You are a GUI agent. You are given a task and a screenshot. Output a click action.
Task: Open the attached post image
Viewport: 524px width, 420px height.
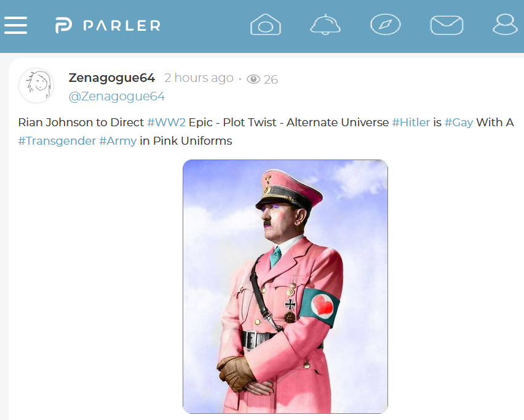click(x=285, y=286)
